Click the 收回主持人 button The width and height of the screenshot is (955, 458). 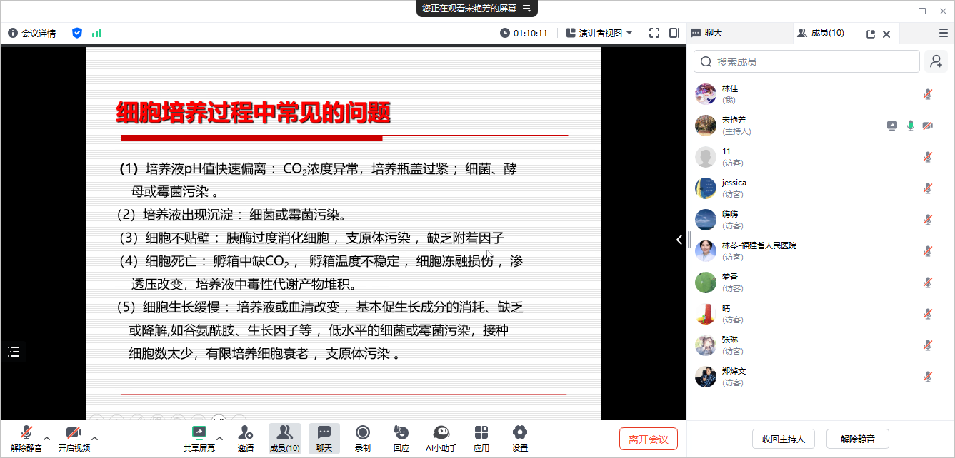[x=783, y=439]
